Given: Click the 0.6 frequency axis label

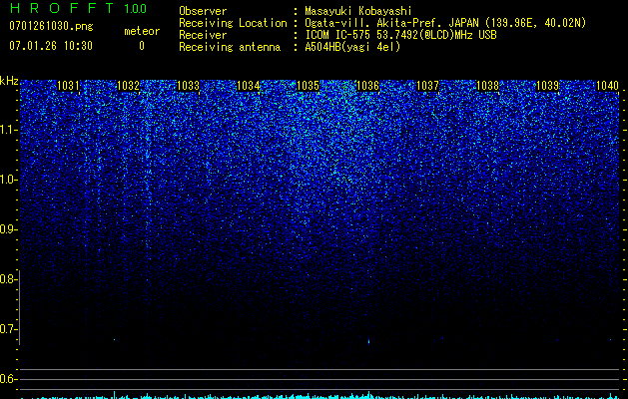Looking at the screenshot, I should (8, 379).
